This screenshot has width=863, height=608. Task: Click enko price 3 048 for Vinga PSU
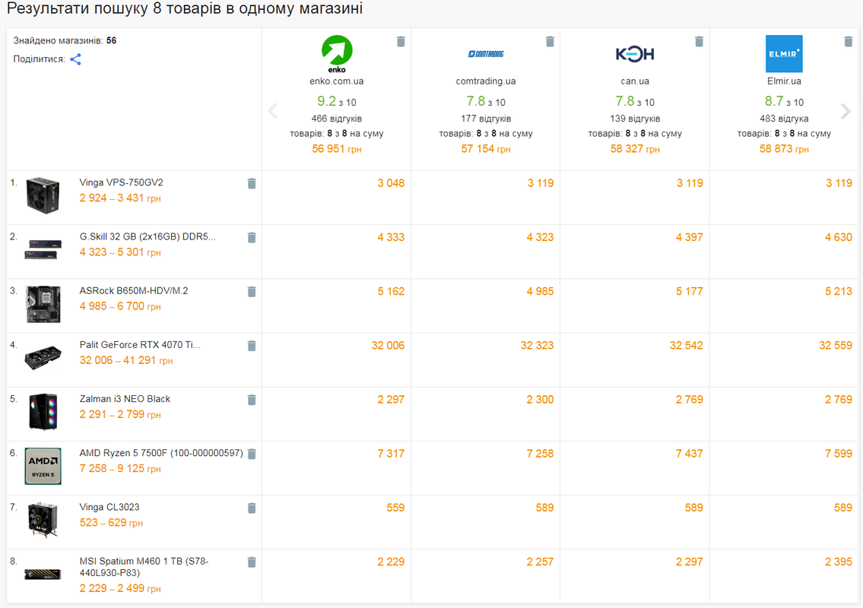(391, 183)
